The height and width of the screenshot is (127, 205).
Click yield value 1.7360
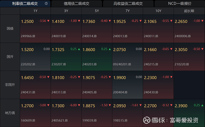pyautogui.click(x=89, y=21)
